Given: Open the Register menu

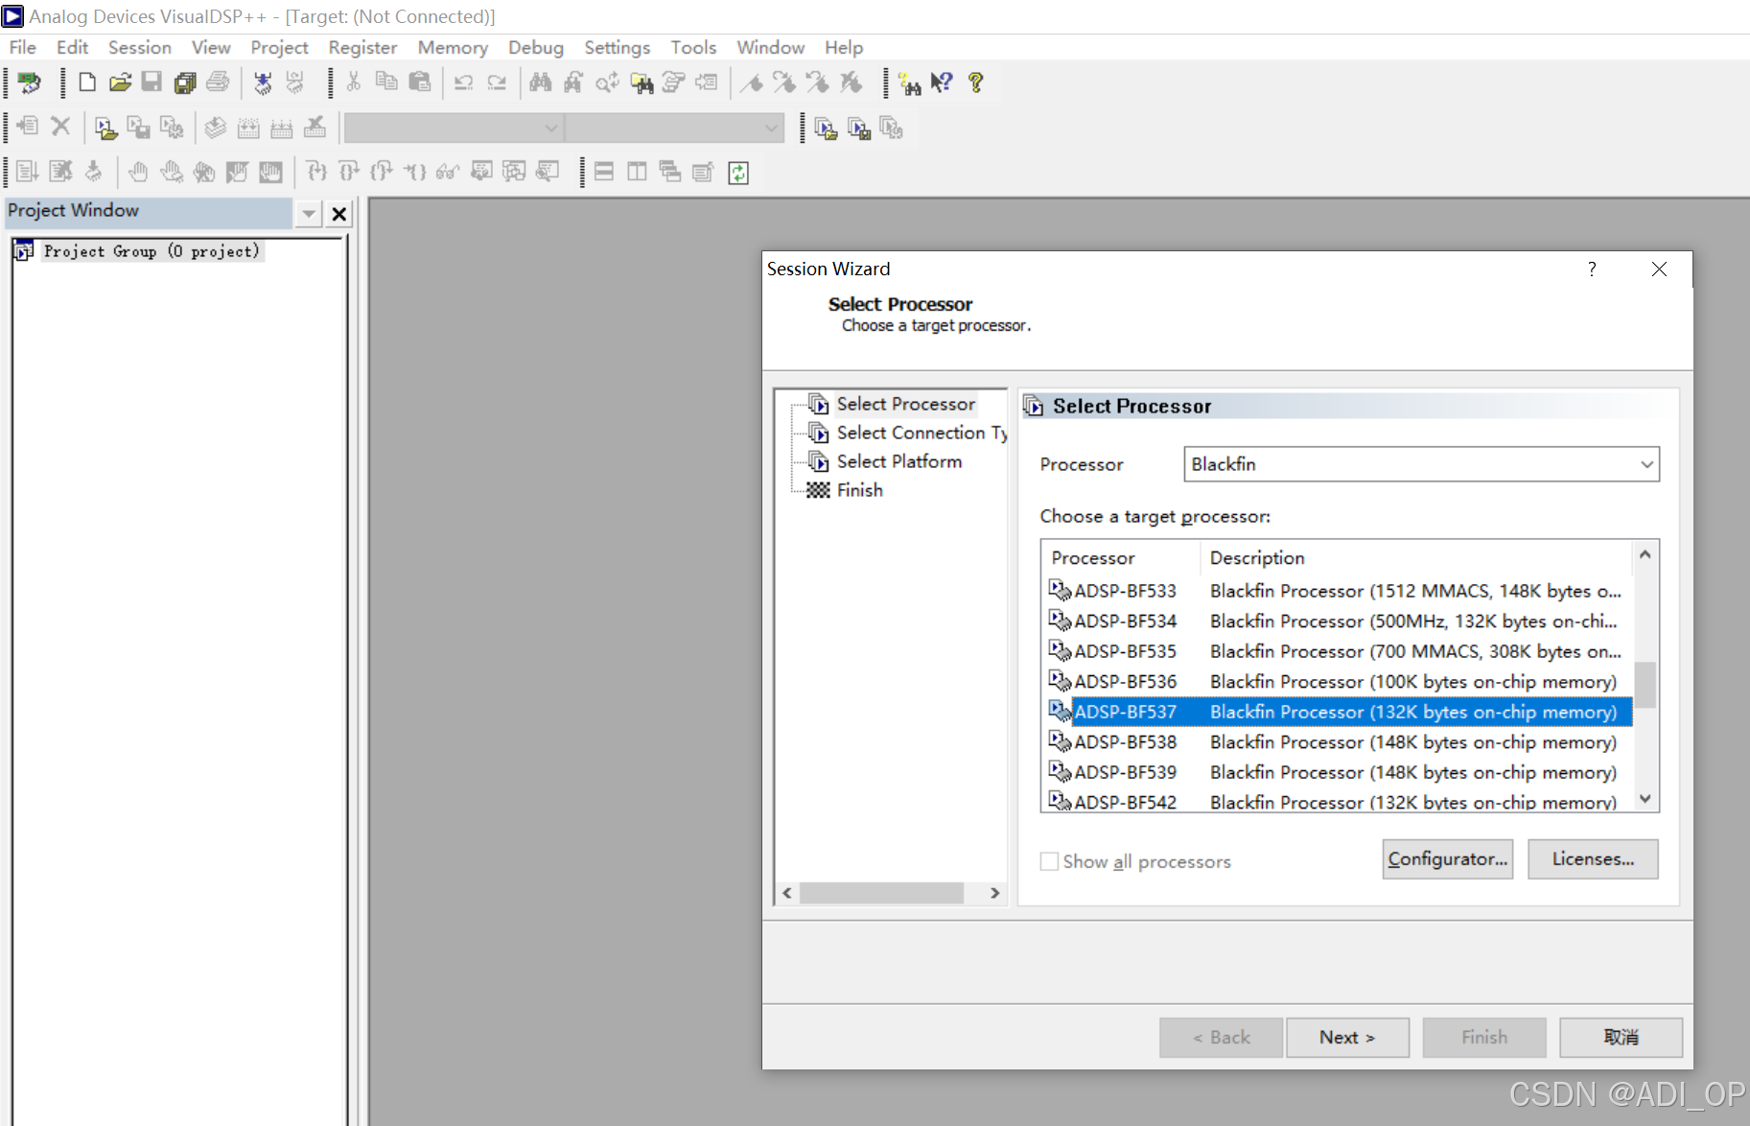Looking at the screenshot, I should (x=362, y=47).
